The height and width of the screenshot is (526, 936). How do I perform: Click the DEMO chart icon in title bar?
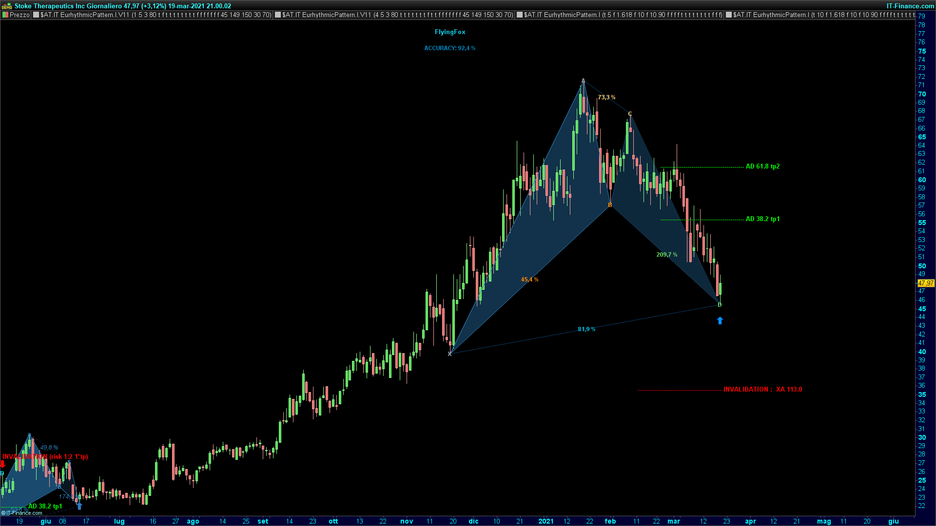(7, 6)
